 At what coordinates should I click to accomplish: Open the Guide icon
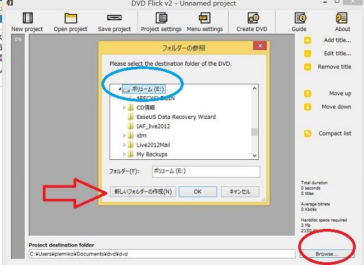click(300, 18)
